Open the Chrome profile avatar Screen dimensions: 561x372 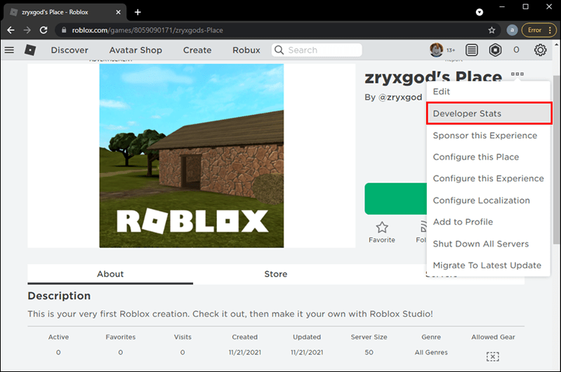coord(512,30)
